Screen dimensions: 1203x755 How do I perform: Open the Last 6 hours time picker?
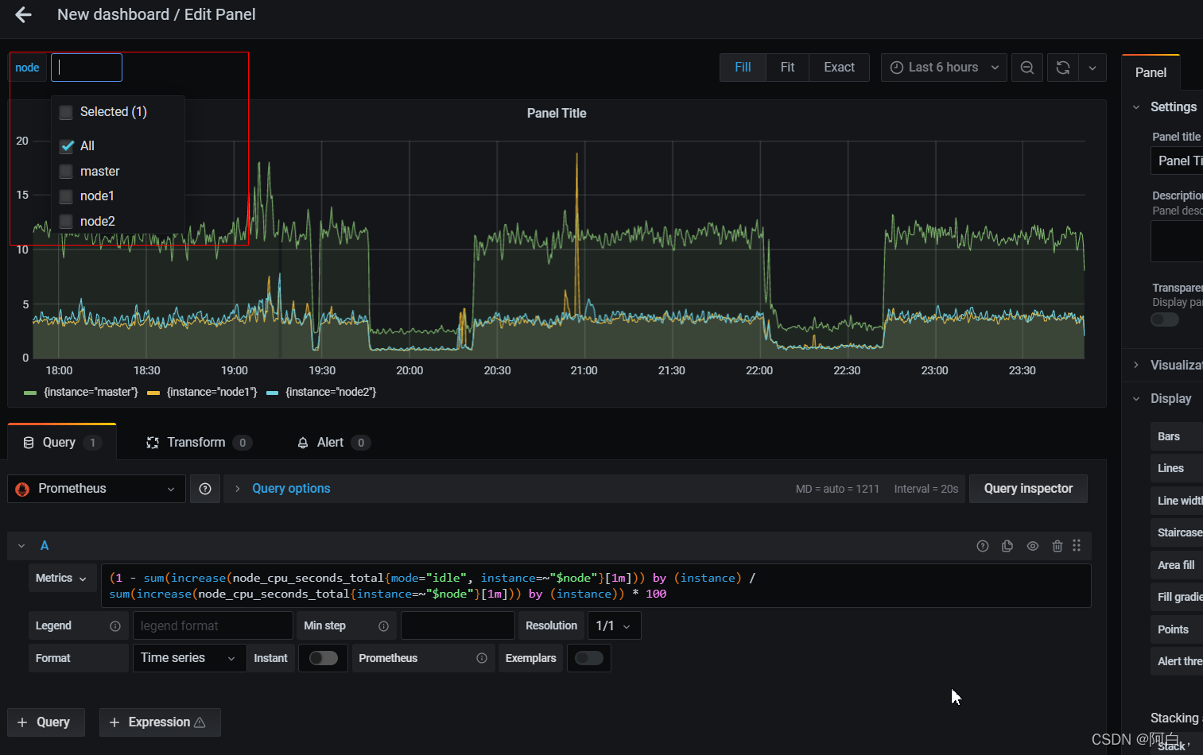[944, 68]
